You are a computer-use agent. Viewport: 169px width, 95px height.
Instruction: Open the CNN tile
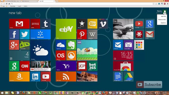pos(25,66)
